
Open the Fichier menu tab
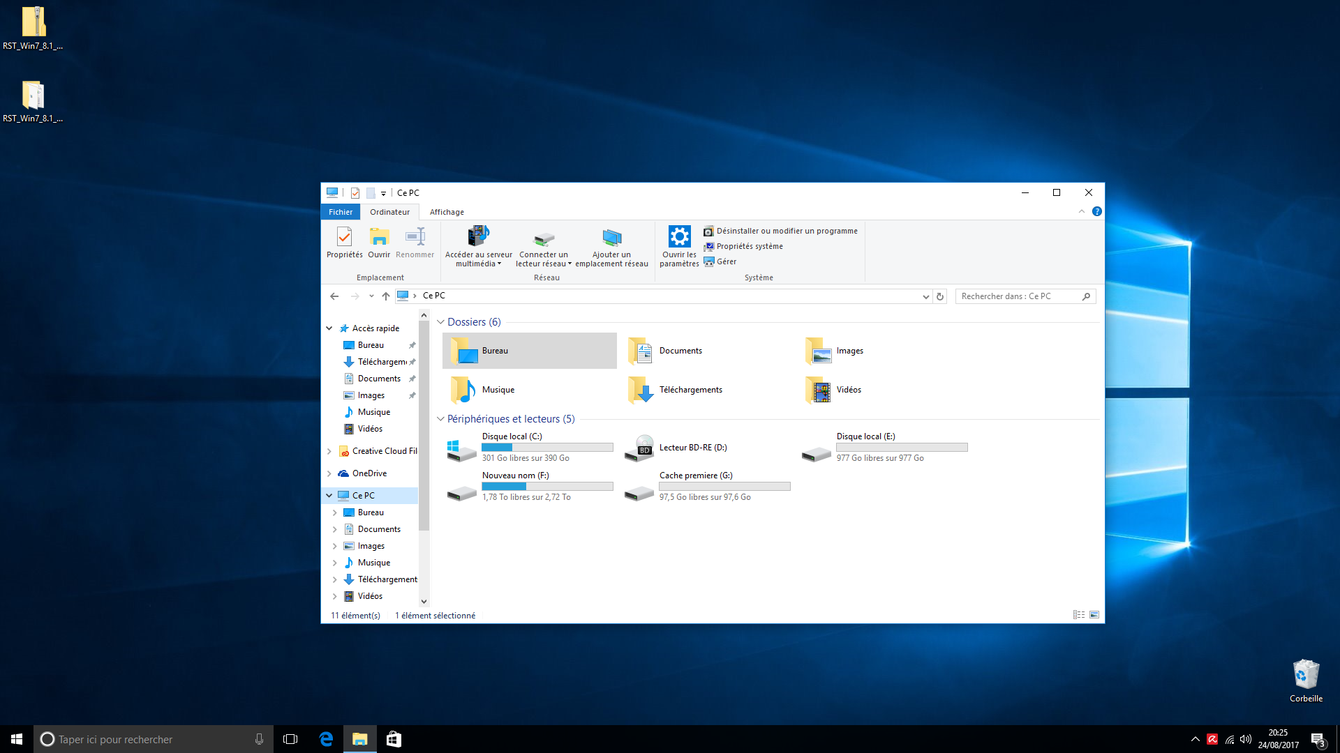click(x=341, y=212)
